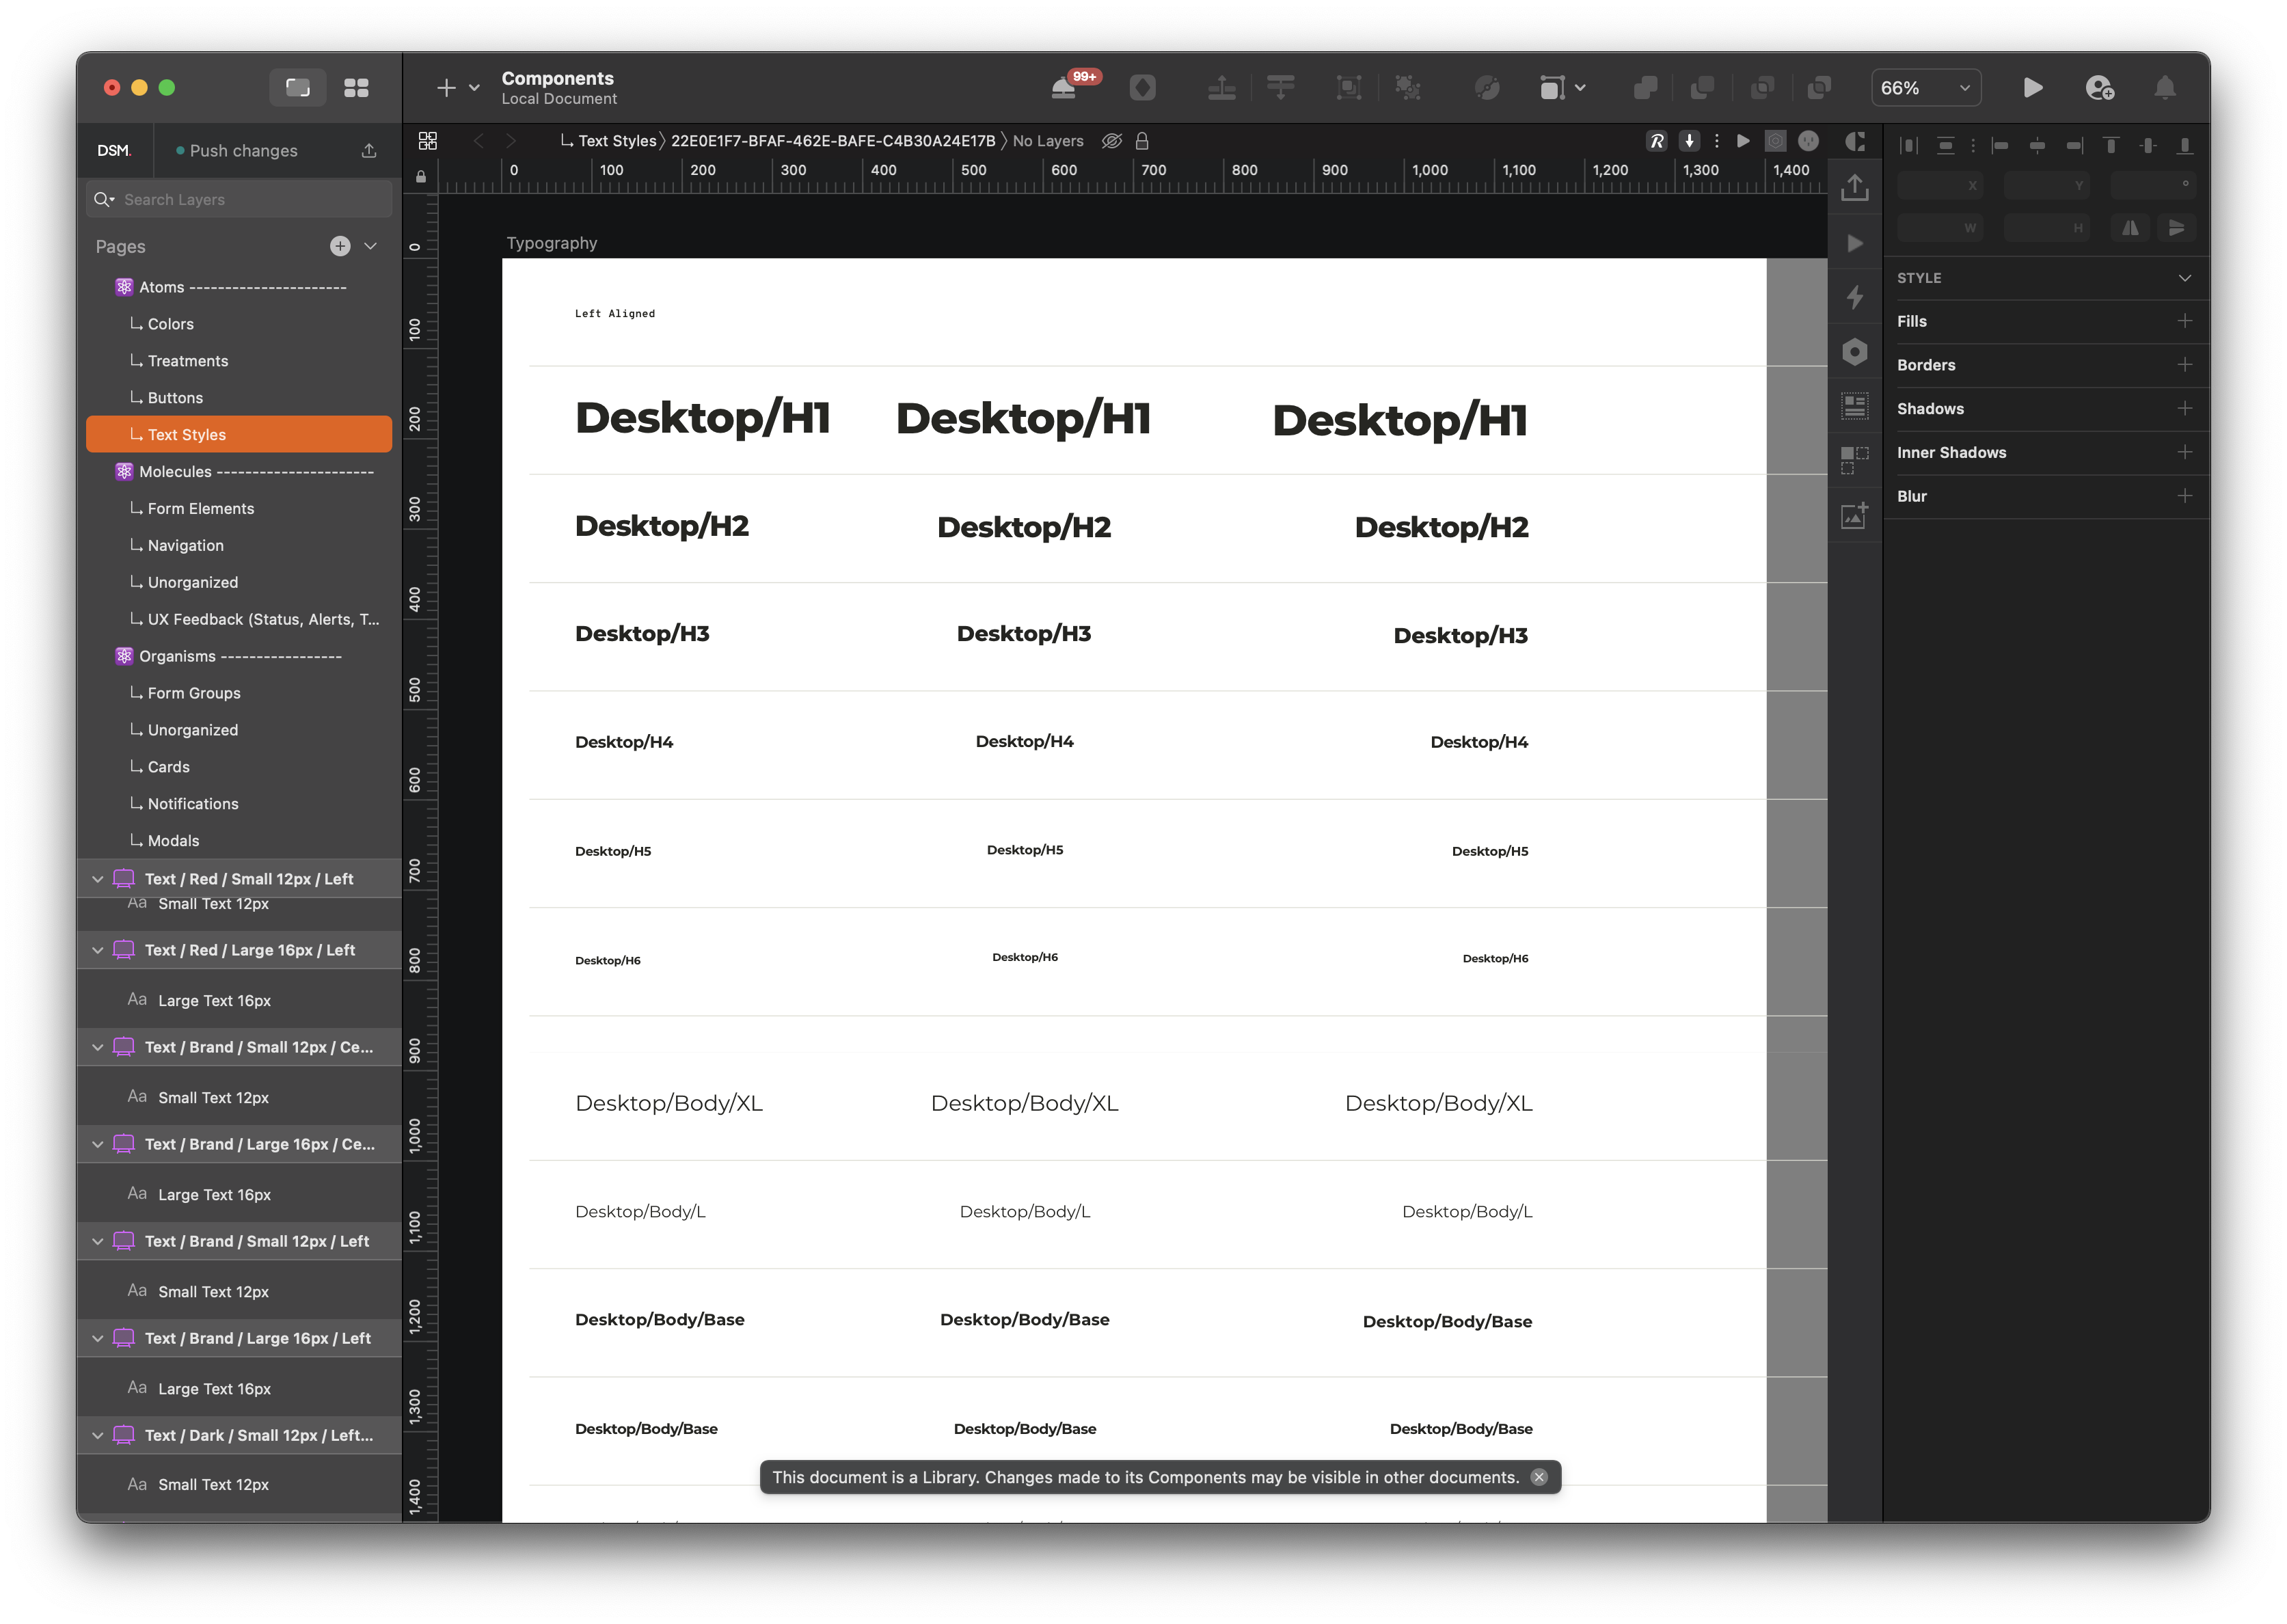Click the lightning bolt plugin icon

[x=1854, y=297]
